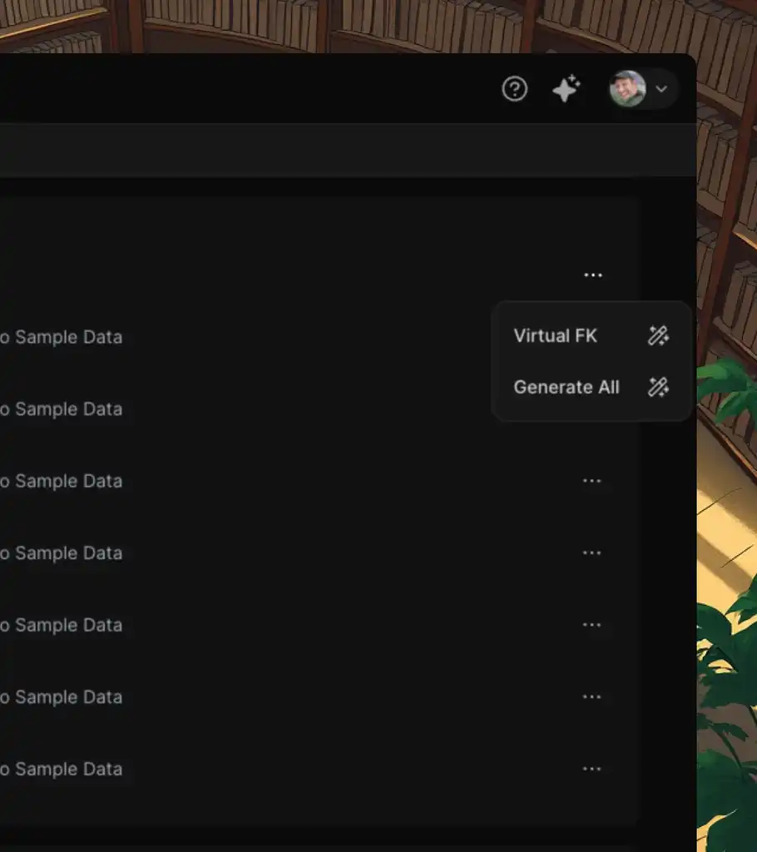Screen dimensions: 757x852
Task: Click the magic wand icon beside Virtual FK
Action: [x=658, y=336]
